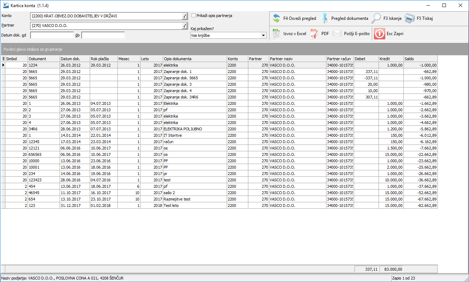Sort by the Mesec column header
The width and height of the screenshot is (469, 282).
129,59
